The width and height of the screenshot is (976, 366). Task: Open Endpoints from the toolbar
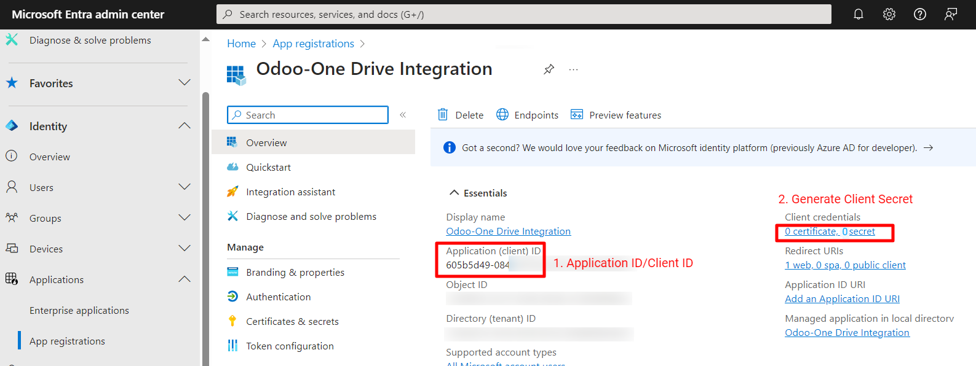click(528, 115)
